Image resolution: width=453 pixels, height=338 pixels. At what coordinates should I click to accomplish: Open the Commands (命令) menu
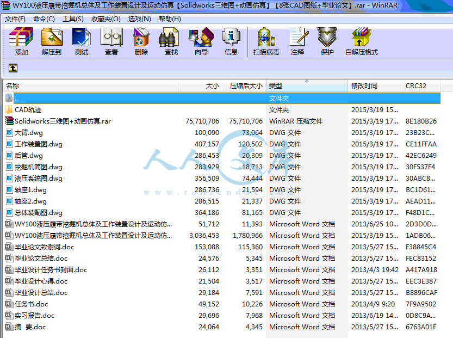pyautogui.click(x=44, y=19)
